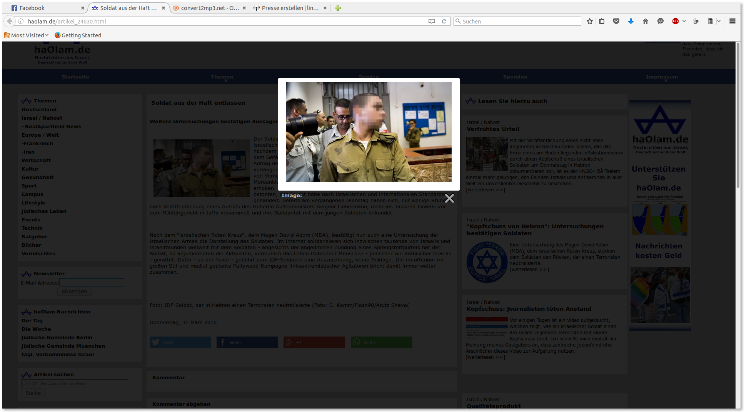Viewport: 744px width, 412px height.
Task: Click the Firefox Home icon
Action: [x=646, y=22]
